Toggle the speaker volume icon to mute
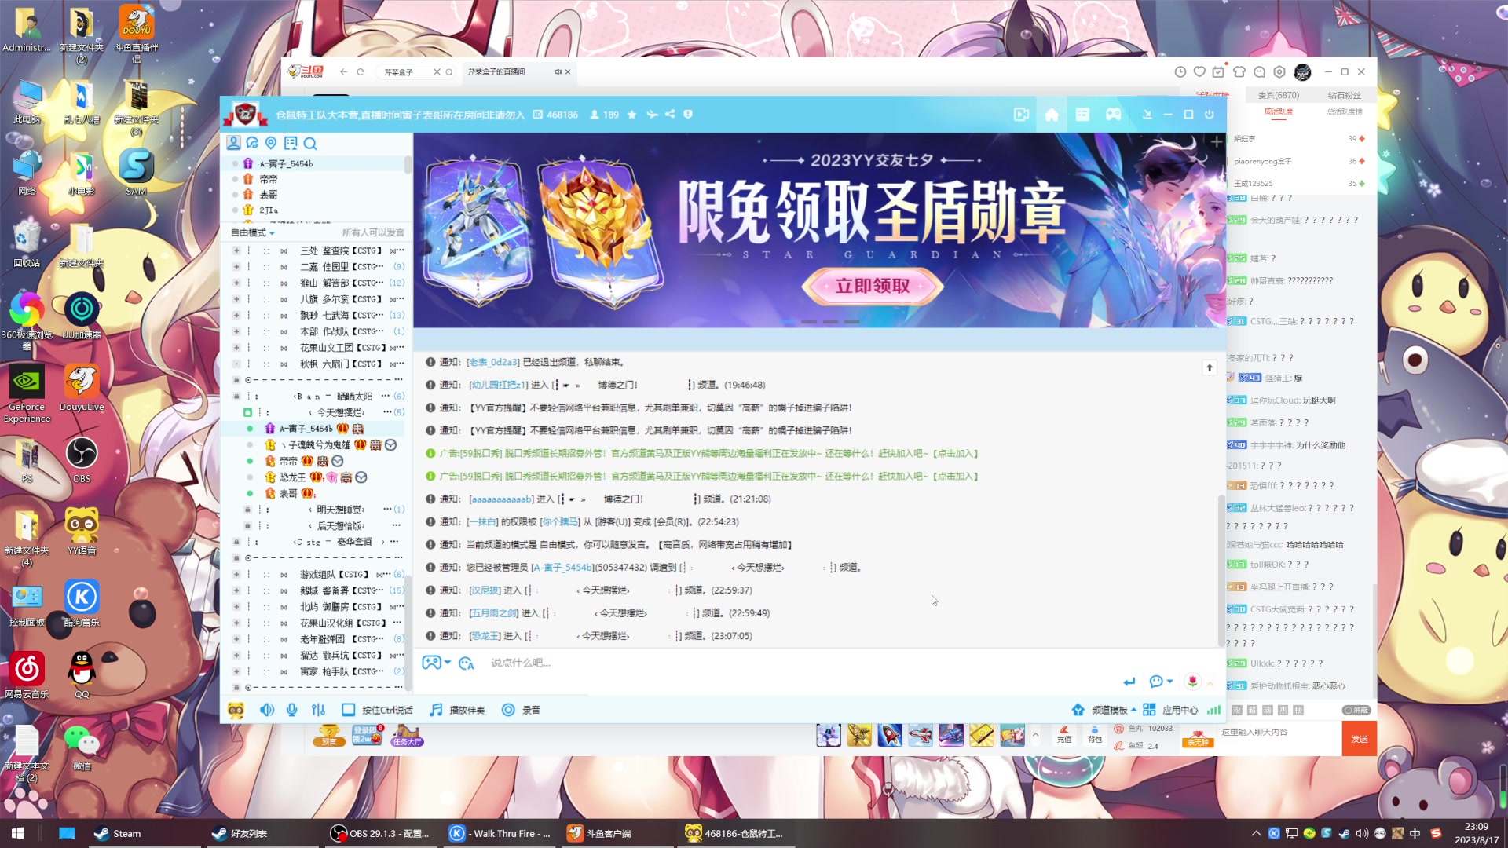The height and width of the screenshot is (848, 1508). click(x=266, y=709)
